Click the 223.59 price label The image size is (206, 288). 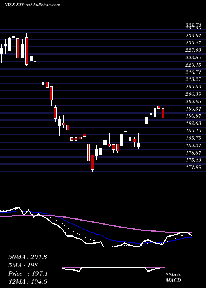click(x=193, y=58)
